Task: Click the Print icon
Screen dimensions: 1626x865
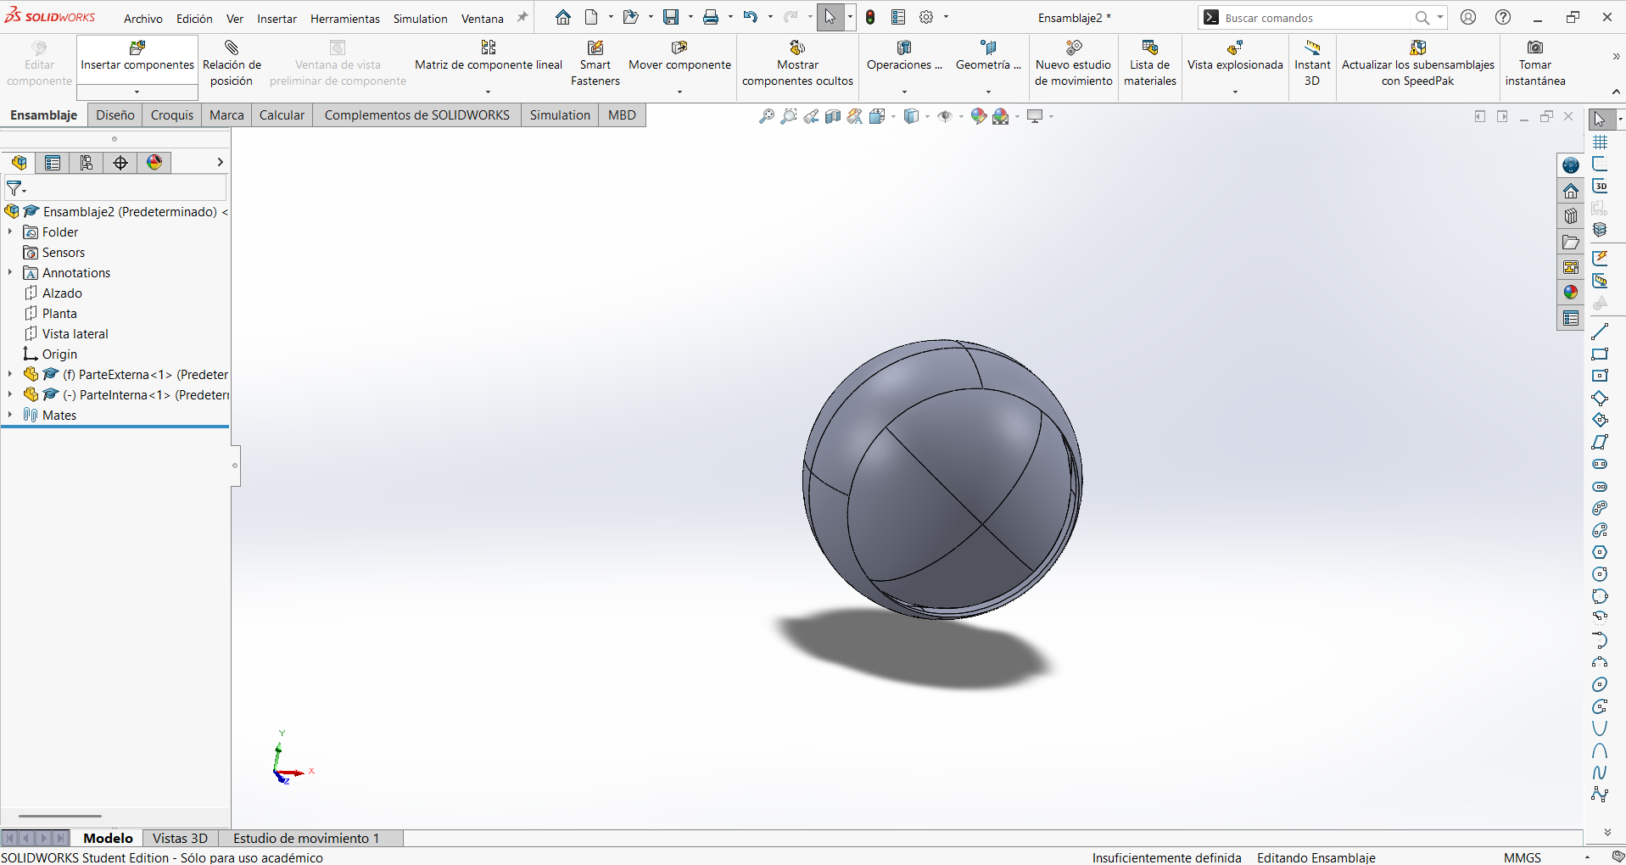Action: tap(711, 17)
